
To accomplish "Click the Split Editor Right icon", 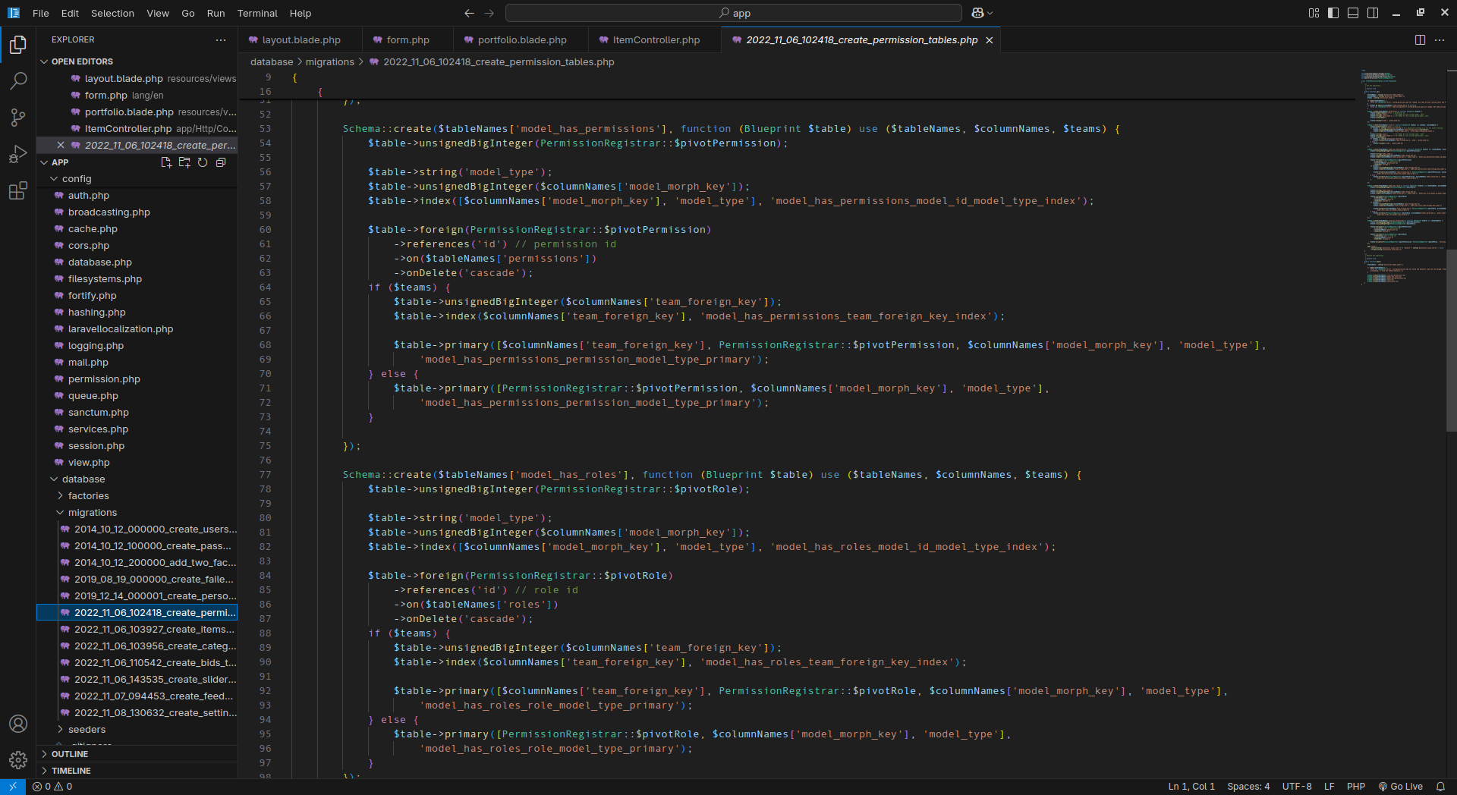I will pyautogui.click(x=1420, y=40).
